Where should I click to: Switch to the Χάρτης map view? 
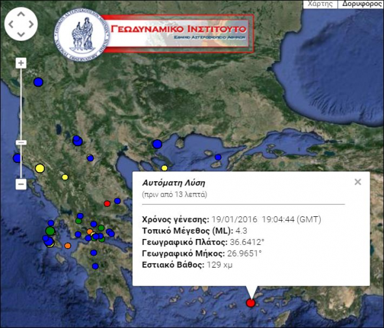320,4
